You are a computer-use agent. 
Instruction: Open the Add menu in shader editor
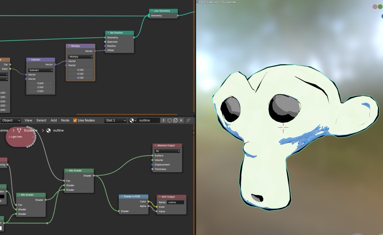[x=54, y=120]
